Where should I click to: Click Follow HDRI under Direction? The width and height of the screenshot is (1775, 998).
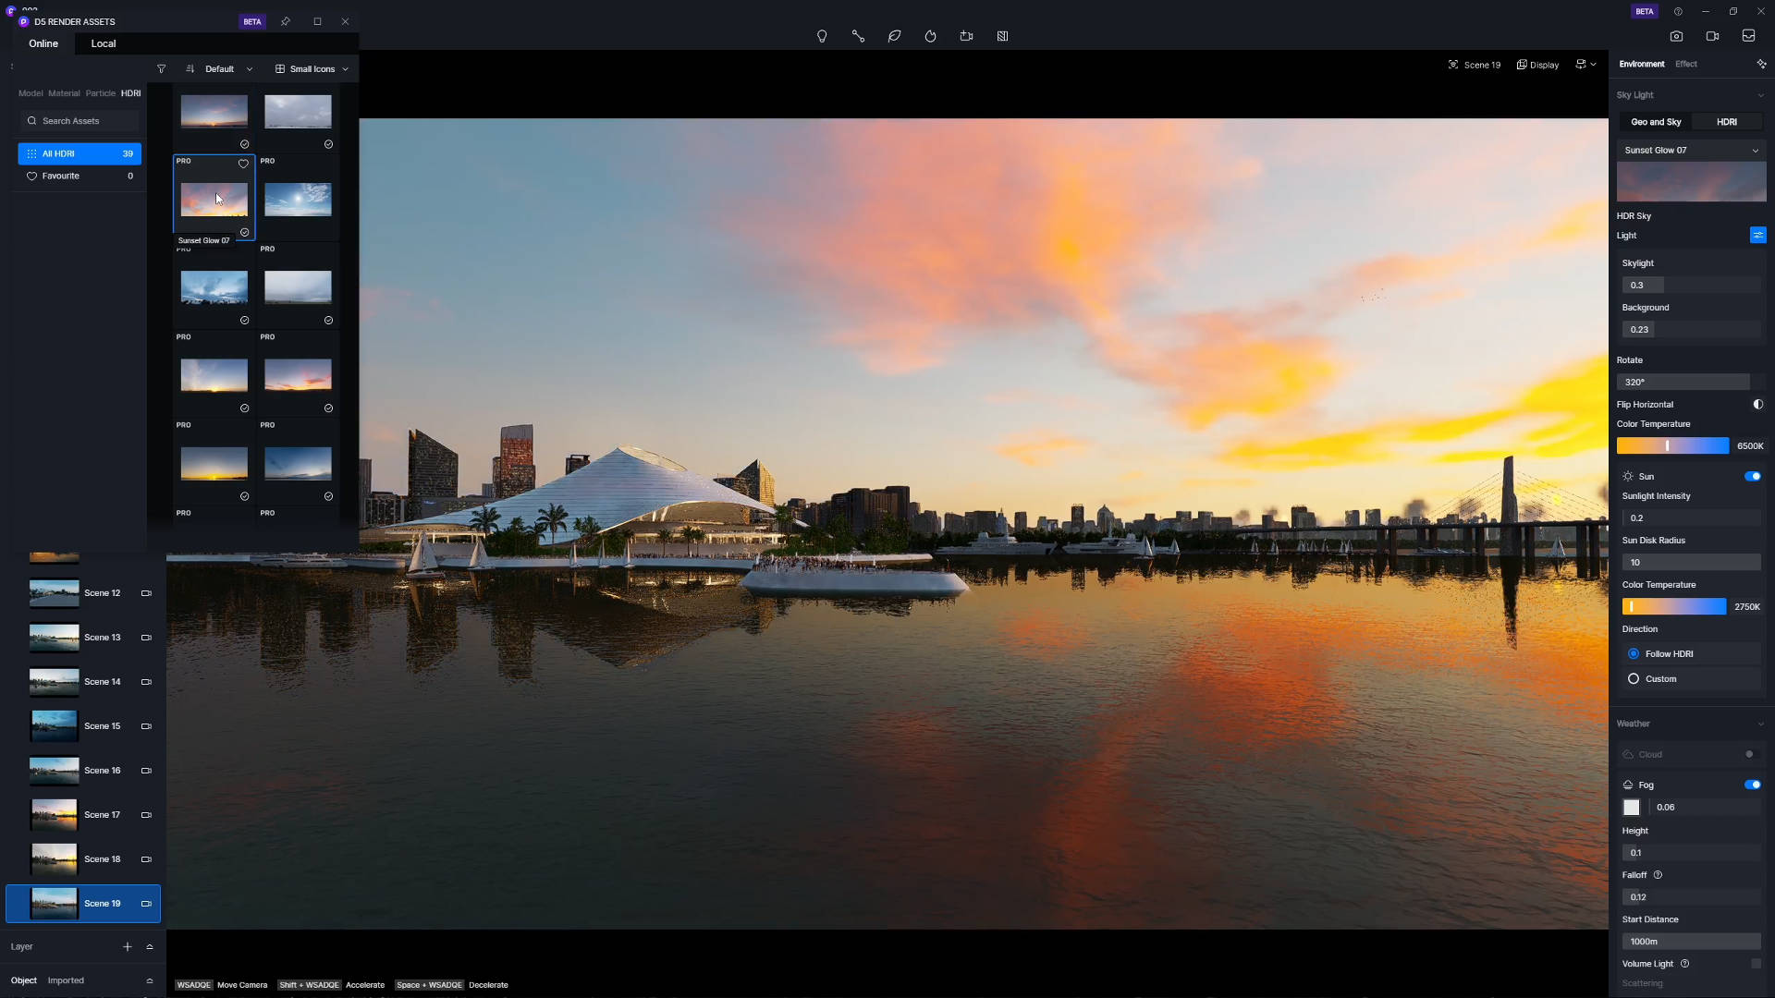1634,653
